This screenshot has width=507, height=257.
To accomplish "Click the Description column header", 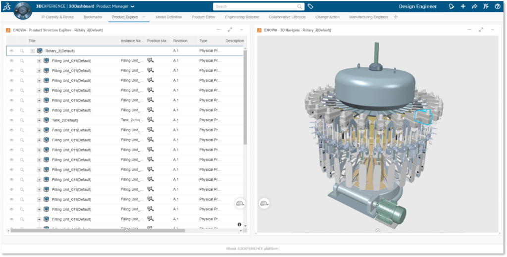I will (x=234, y=41).
